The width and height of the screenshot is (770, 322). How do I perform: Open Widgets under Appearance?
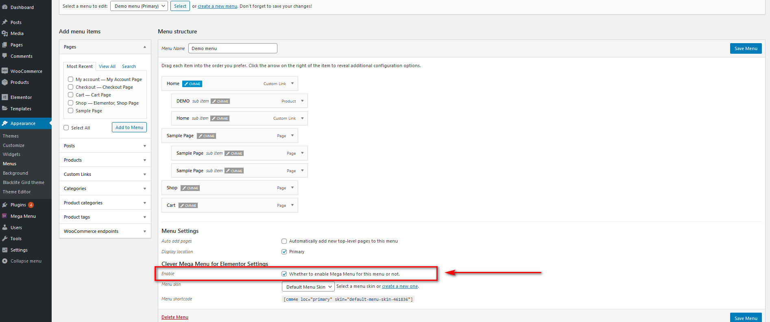(x=11, y=154)
